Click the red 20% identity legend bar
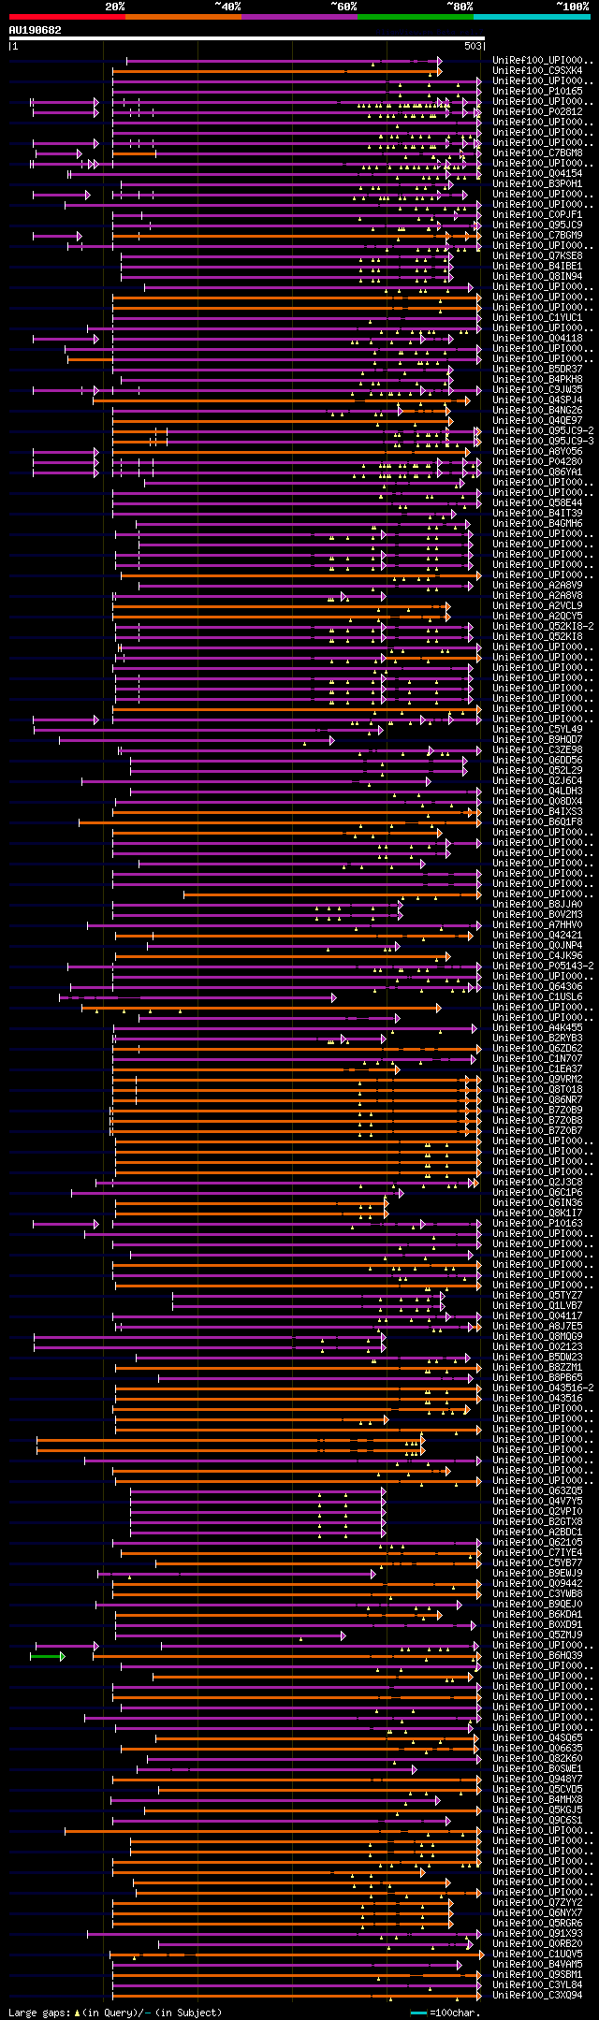This screenshot has width=599, height=2020. pyautogui.click(x=66, y=16)
